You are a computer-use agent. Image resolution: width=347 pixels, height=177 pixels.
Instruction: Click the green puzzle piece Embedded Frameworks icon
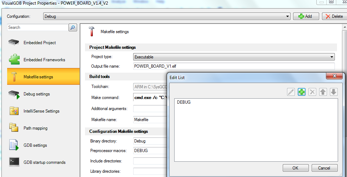coord(14,59)
